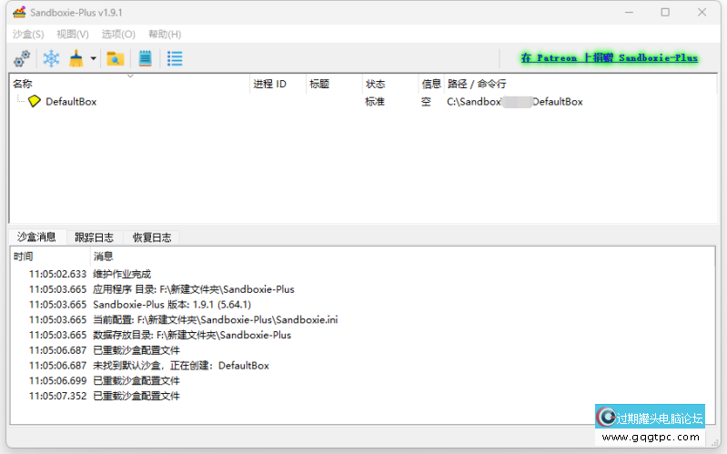Switch to the 恢复日志 tab
The height and width of the screenshot is (454, 727).
click(x=151, y=237)
